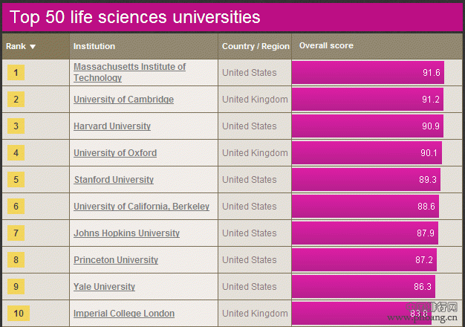Open Harvard University link
Image resolution: width=465 pixels, height=327 pixels.
point(112,126)
